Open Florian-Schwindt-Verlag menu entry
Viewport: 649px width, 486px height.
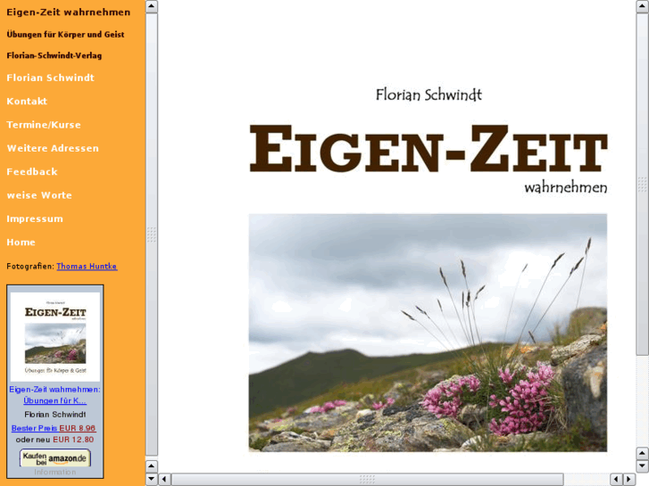coord(54,55)
